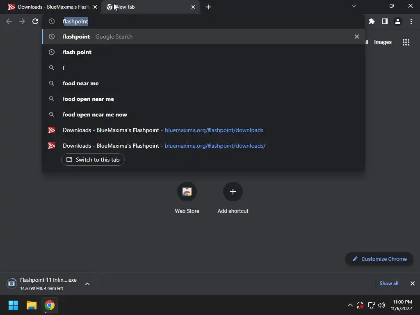Switch to Downloads - BlueMaxima's Flashpoint tab
The image size is (420, 315).
(50, 7)
